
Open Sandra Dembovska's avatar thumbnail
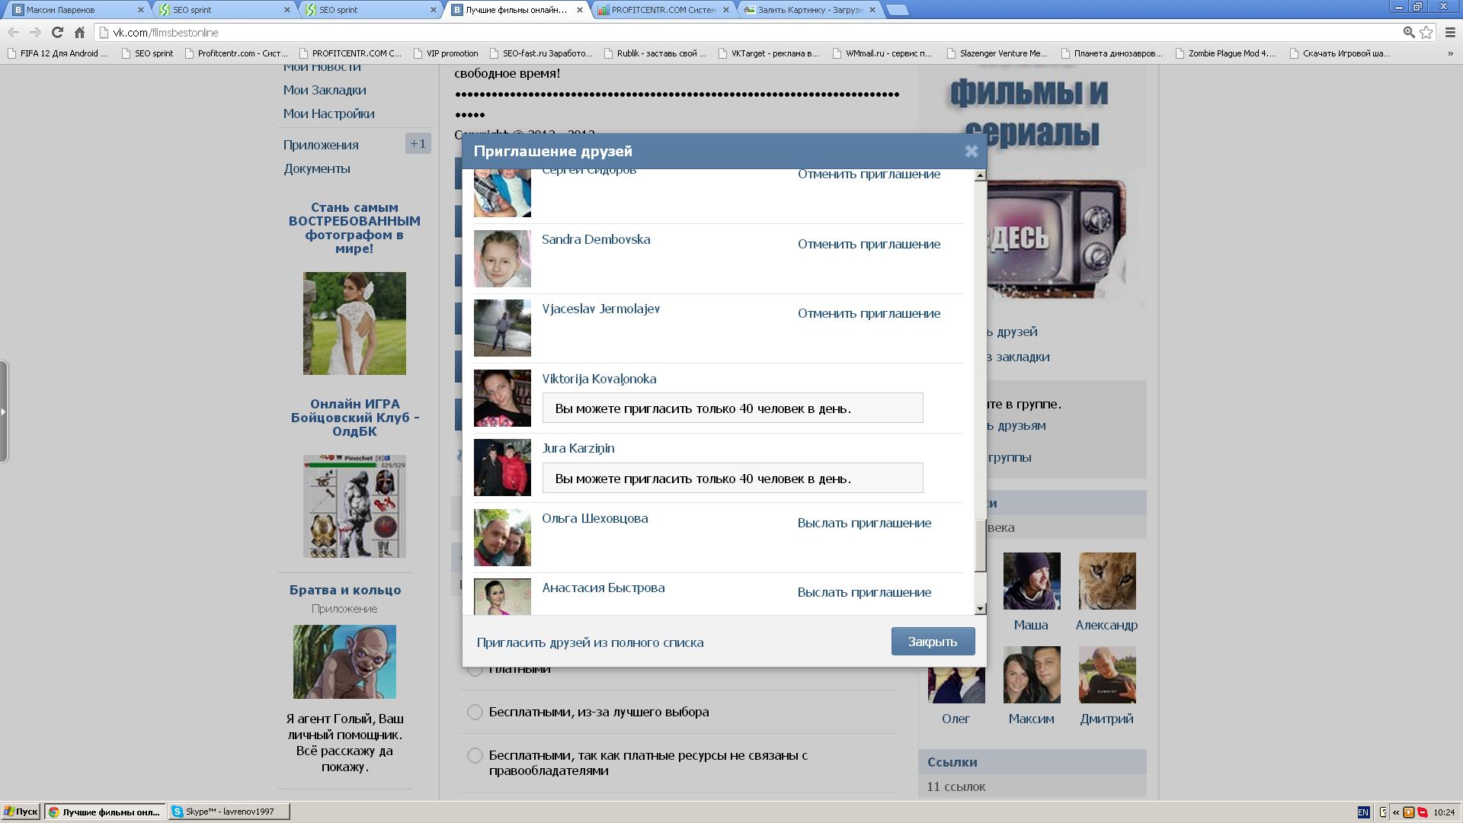click(x=502, y=258)
